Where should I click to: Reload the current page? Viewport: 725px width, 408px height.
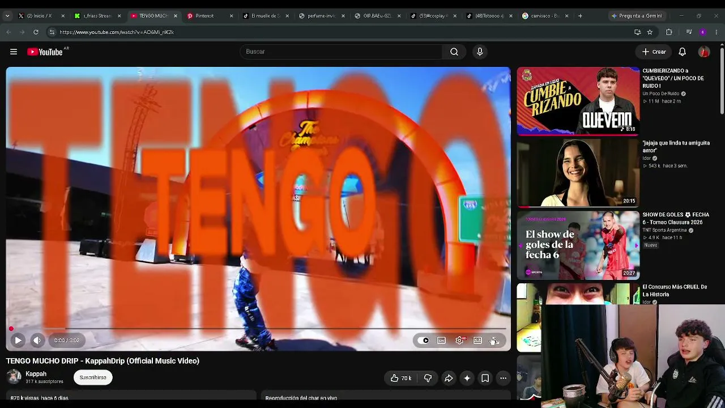tap(36, 32)
